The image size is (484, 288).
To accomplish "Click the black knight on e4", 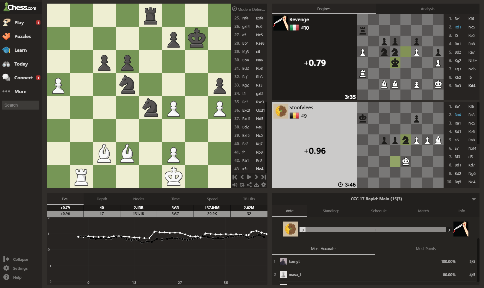I will 150,107.
